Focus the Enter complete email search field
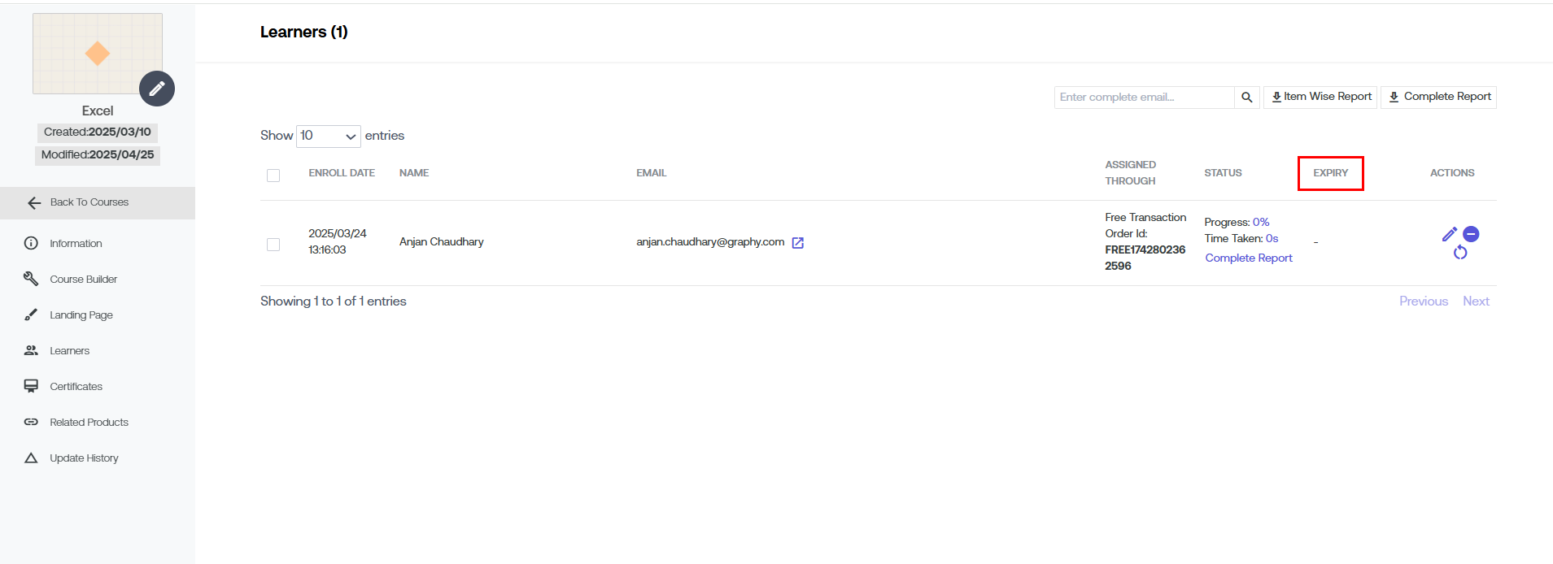This screenshot has width=1553, height=564. (x=1144, y=98)
